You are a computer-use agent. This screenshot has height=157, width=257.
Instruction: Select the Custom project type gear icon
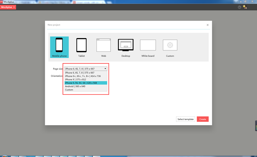click(170, 45)
